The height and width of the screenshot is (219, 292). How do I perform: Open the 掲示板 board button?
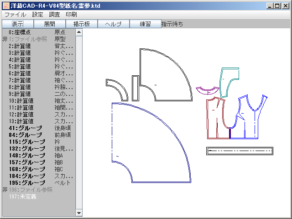click(82, 24)
